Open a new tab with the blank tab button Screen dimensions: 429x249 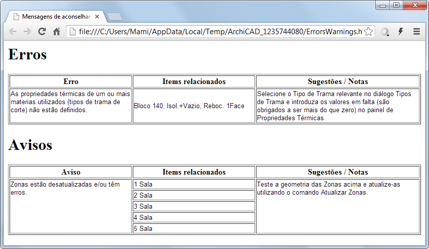point(114,17)
